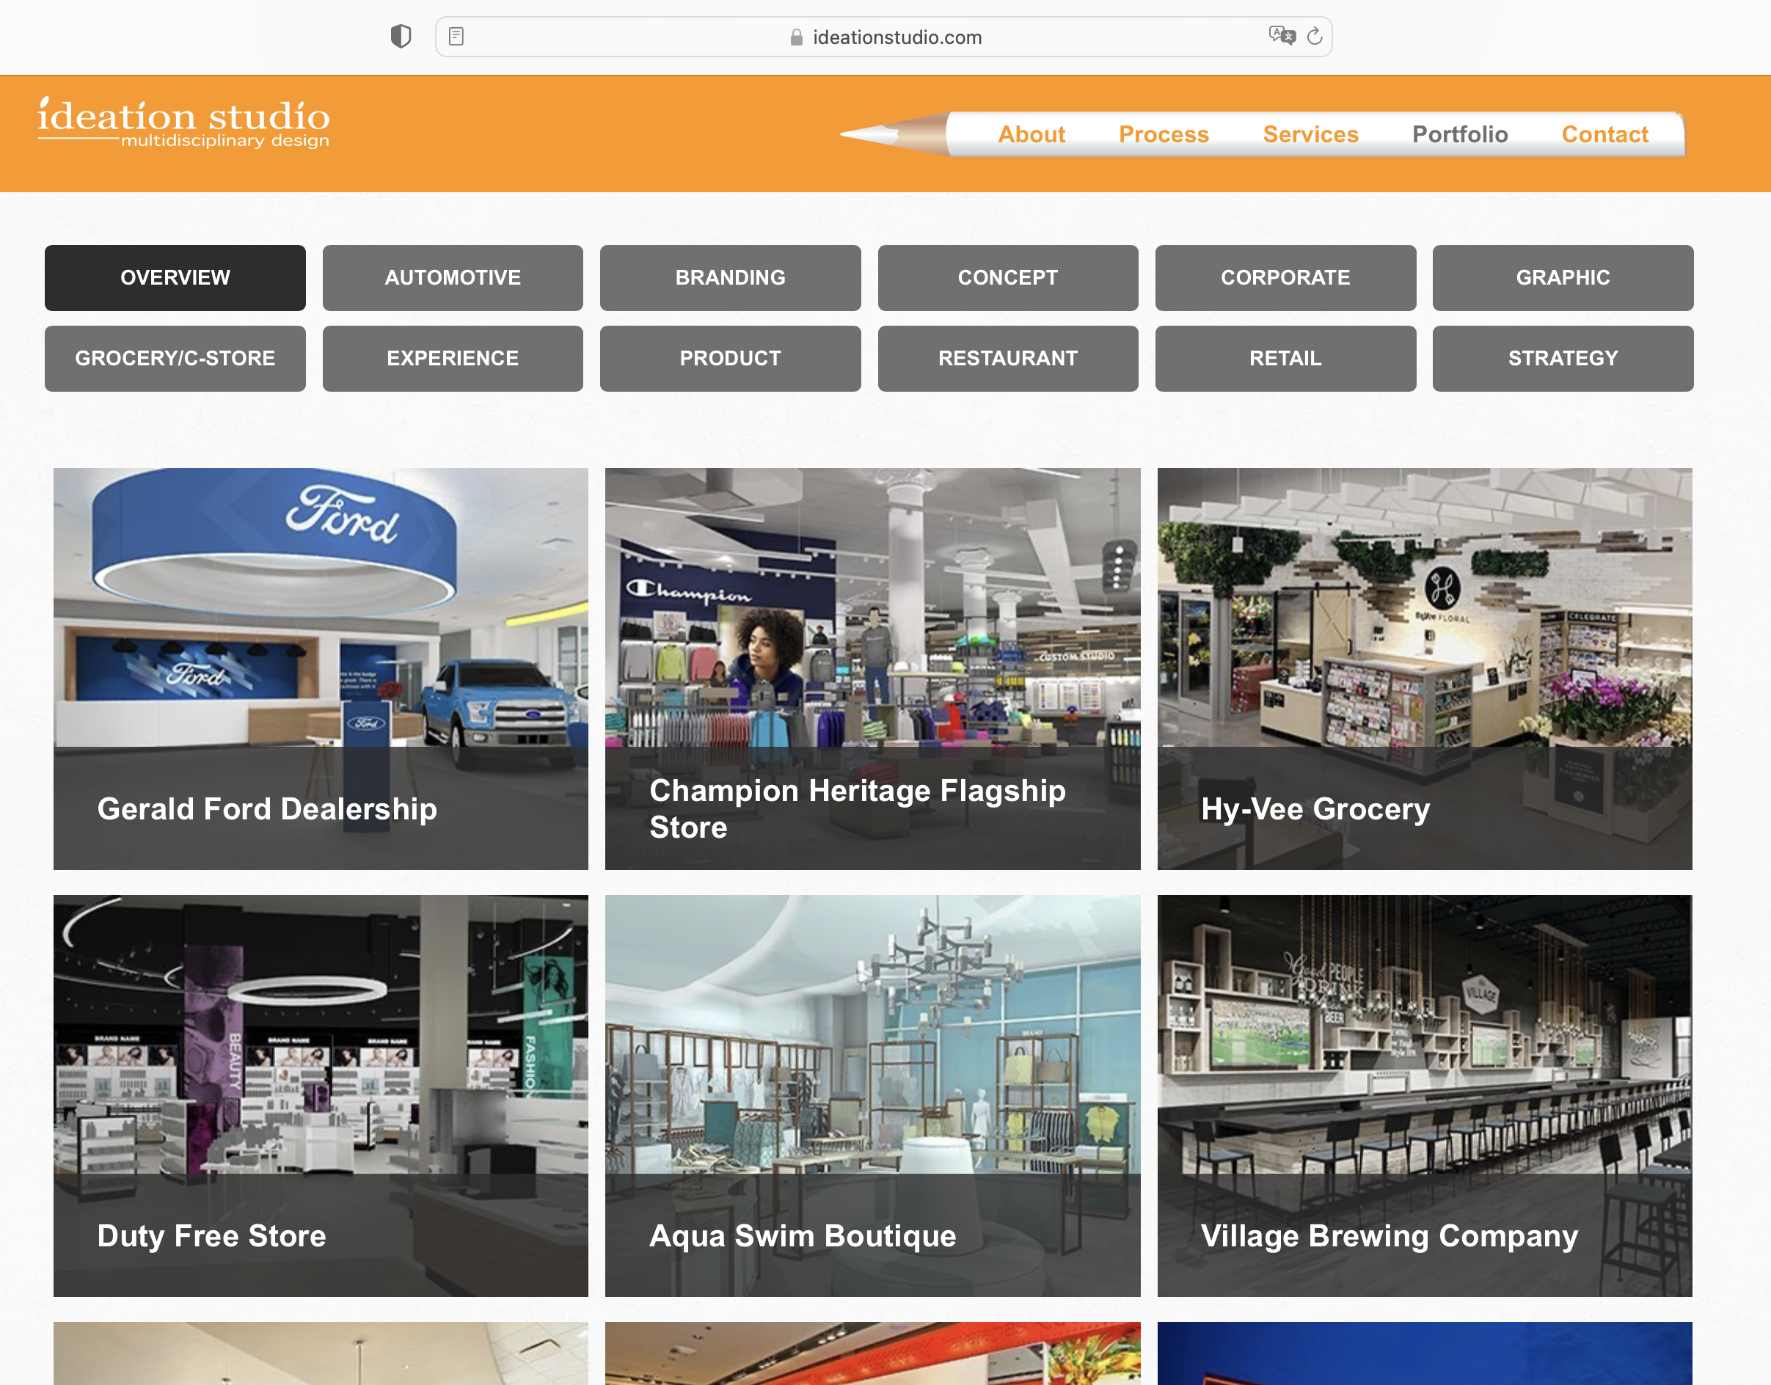View the Aqua Swim Boutique project
Image resolution: width=1771 pixels, height=1385 pixels.
872,1095
